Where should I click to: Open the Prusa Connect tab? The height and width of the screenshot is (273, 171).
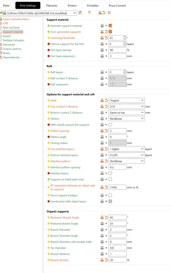tap(117, 6)
